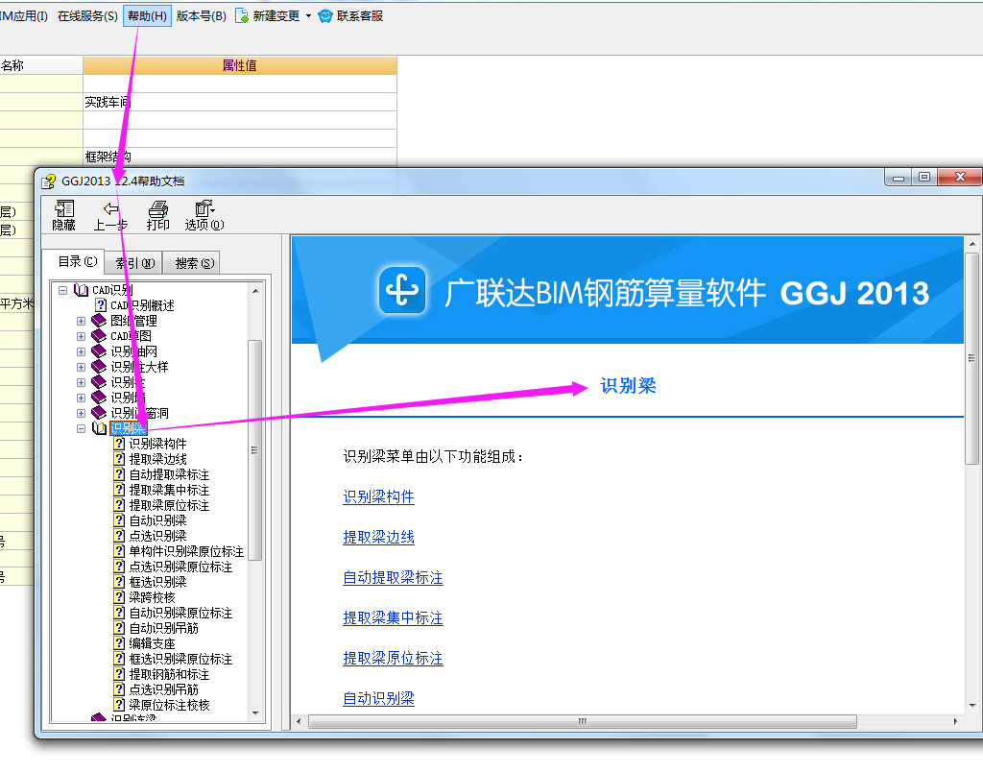Viewport: 983px width, 773px height.
Task: Click the 识别柱大样 book icon
Action: (x=99, y=367)
